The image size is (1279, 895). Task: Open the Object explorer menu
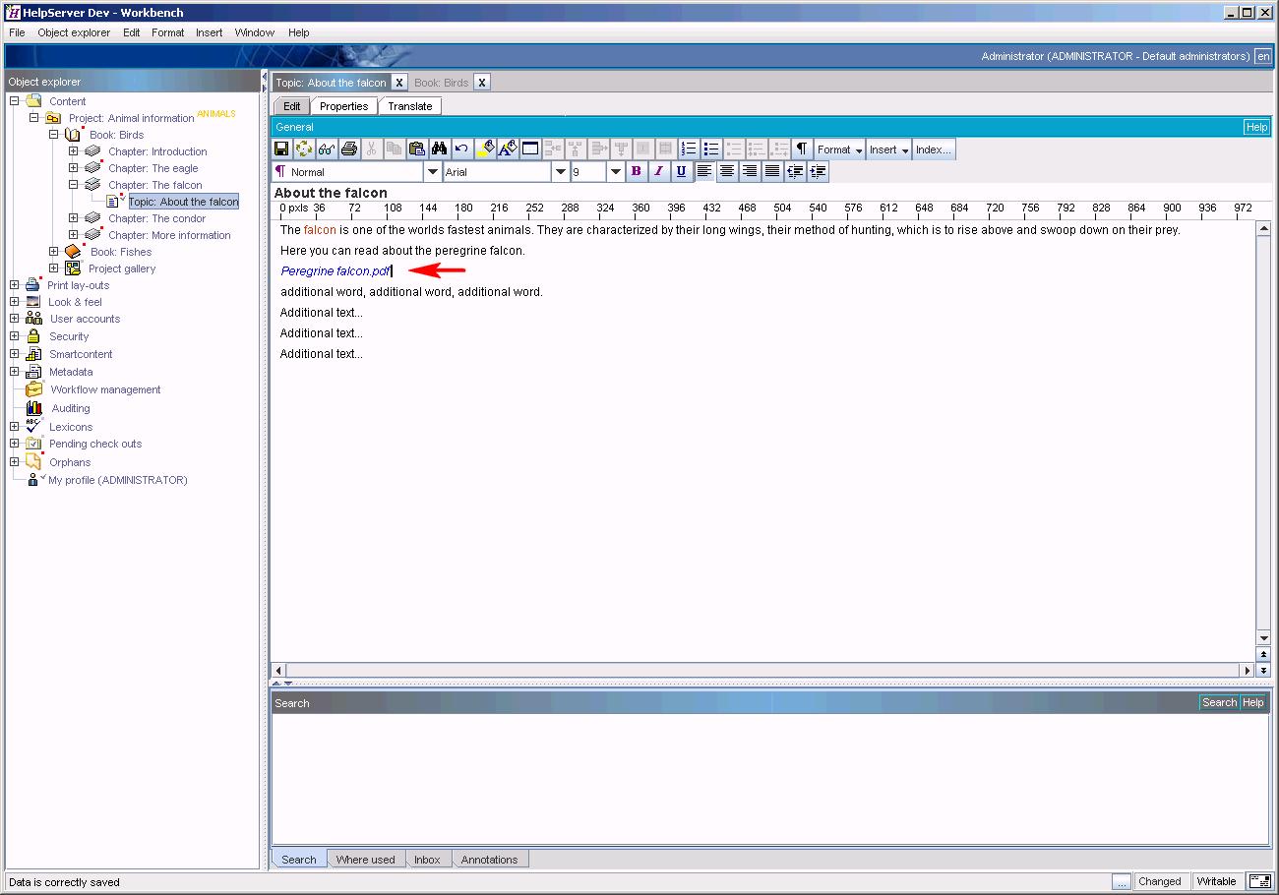[74, 32]
